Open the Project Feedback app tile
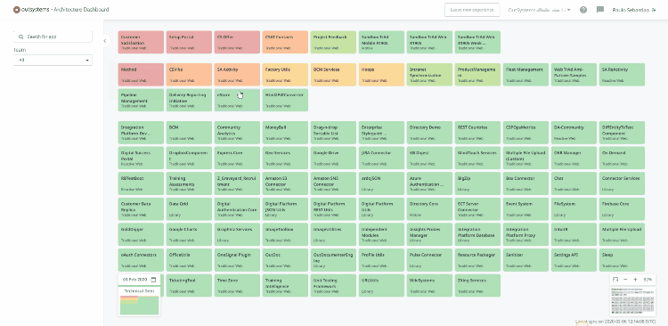Screen dimensions: 668x326 [334, 42]
